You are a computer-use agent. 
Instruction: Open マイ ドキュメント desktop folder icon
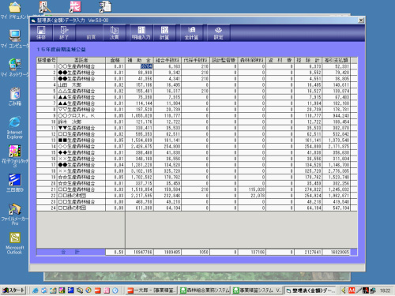click(x=15, y=10)
